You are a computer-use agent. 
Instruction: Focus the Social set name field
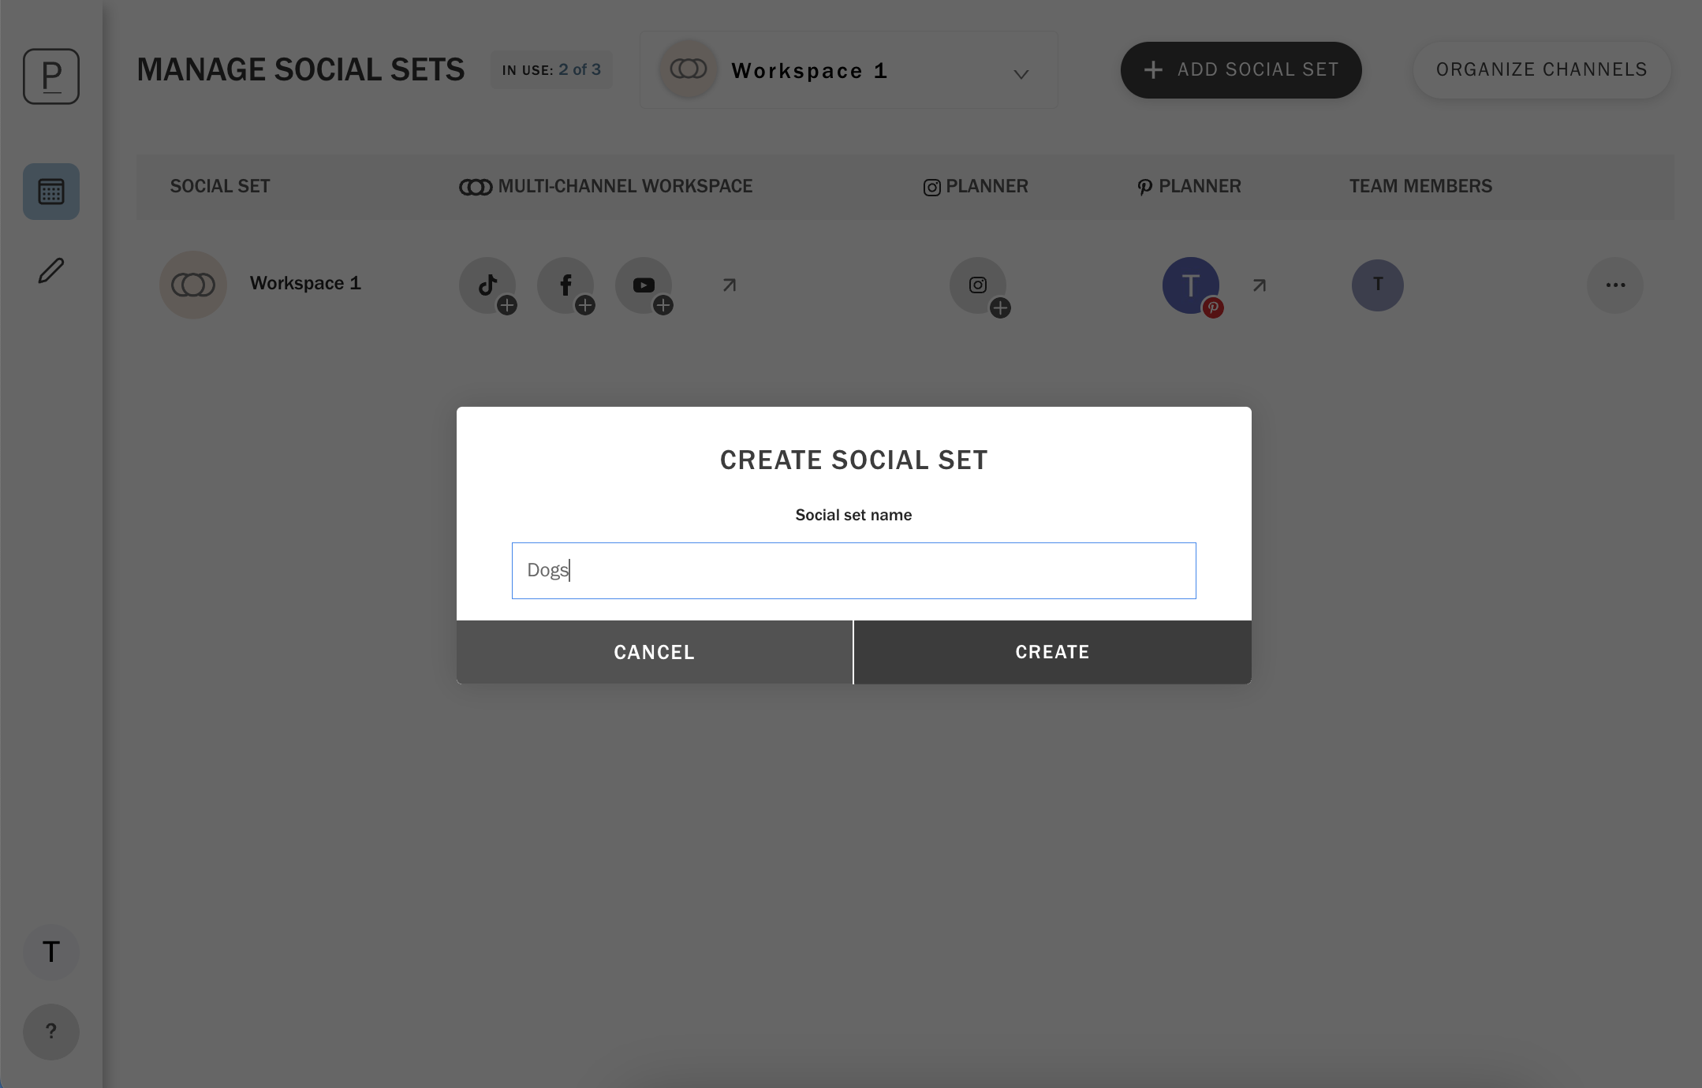[x=853, y=571]
